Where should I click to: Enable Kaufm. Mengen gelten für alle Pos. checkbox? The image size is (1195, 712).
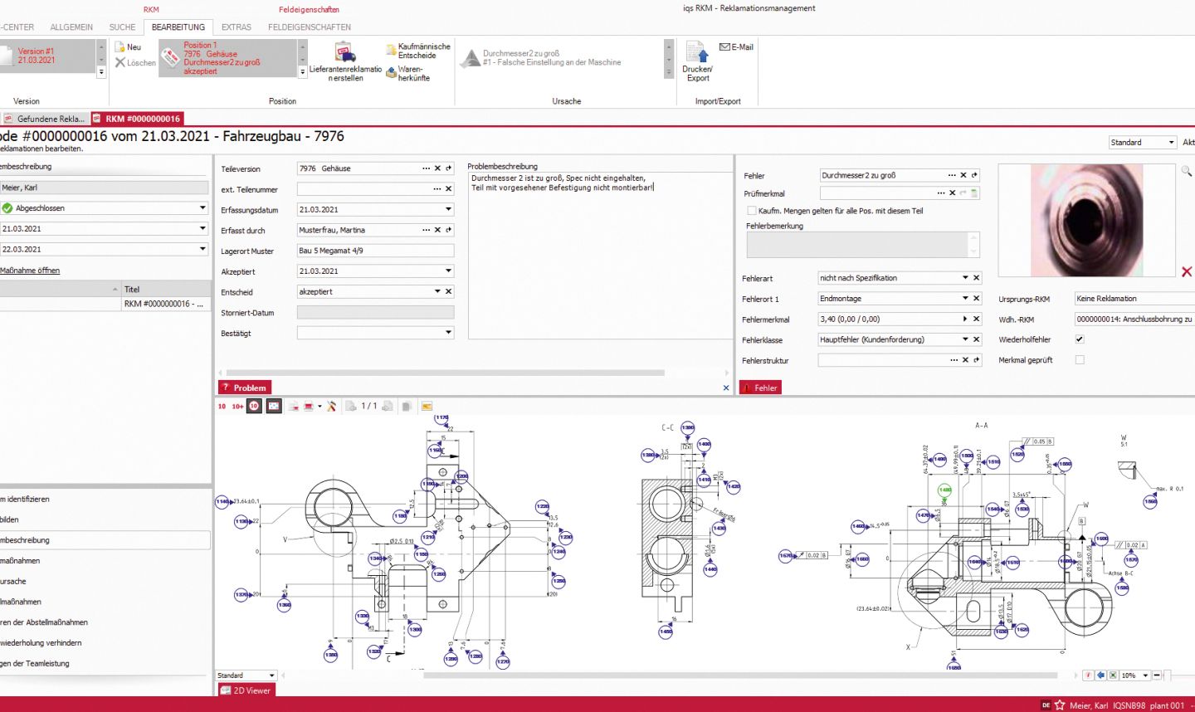(752, 211)
